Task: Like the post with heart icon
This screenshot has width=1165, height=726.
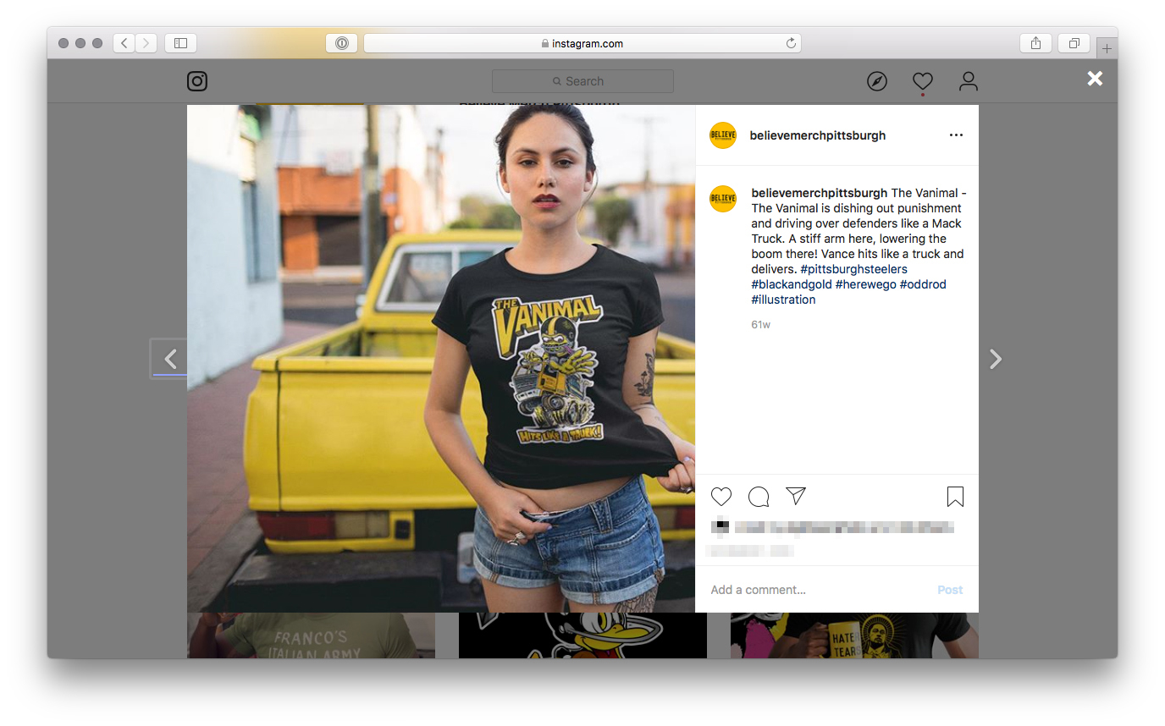Action: click(721, 497)
